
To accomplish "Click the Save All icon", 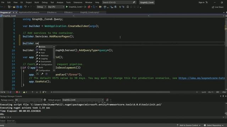I will coord(21,7).
